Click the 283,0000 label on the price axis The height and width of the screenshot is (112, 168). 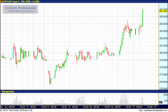coord(163,31)
